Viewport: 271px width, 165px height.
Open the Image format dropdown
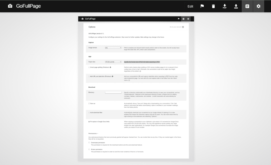(113, 48)
